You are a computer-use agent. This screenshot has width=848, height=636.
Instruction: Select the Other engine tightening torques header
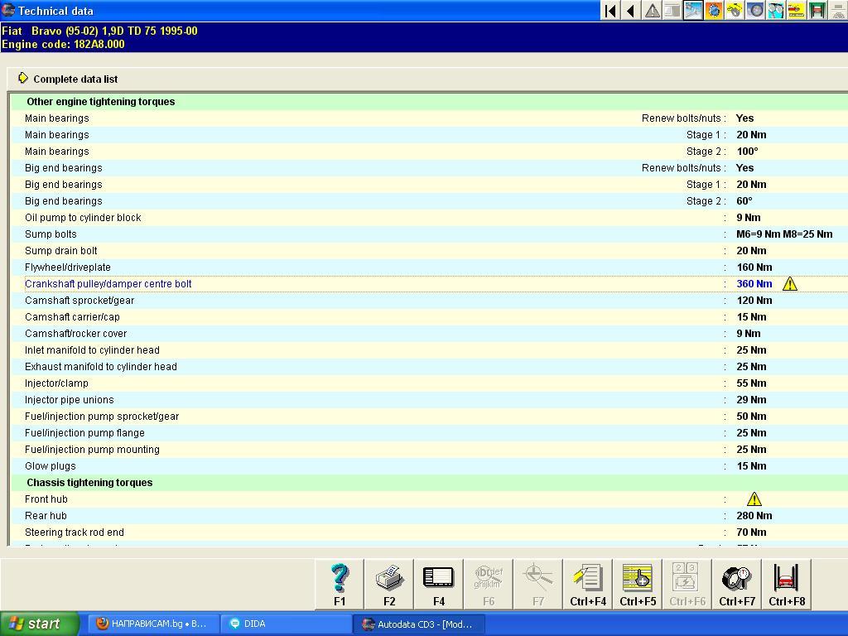tap(100, 102)
